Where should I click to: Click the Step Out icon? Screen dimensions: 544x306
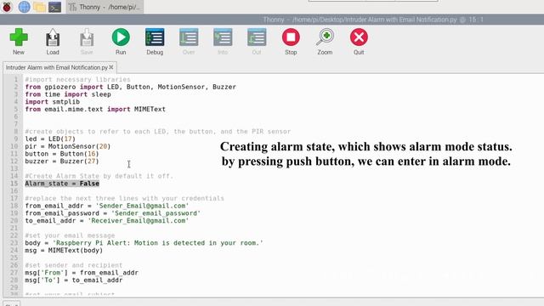point(257,37)
